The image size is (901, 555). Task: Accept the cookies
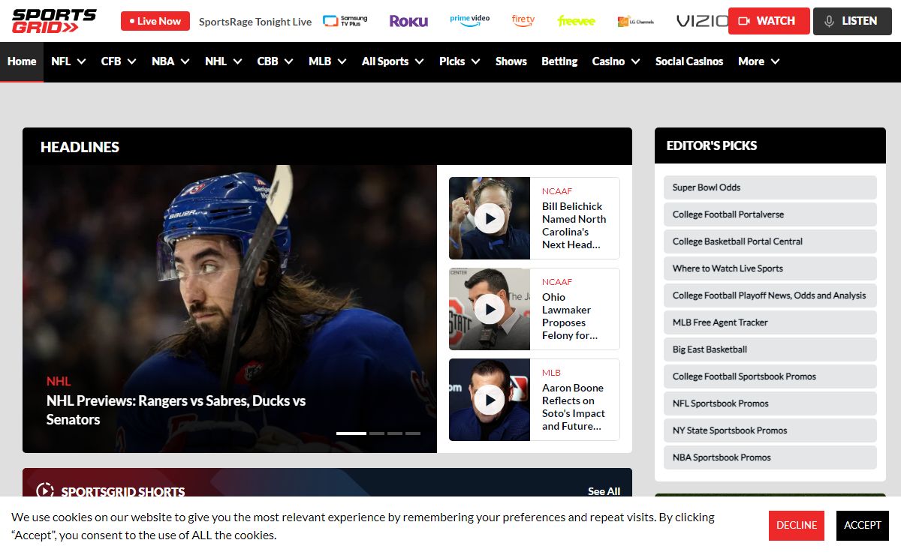pos(863,525)
